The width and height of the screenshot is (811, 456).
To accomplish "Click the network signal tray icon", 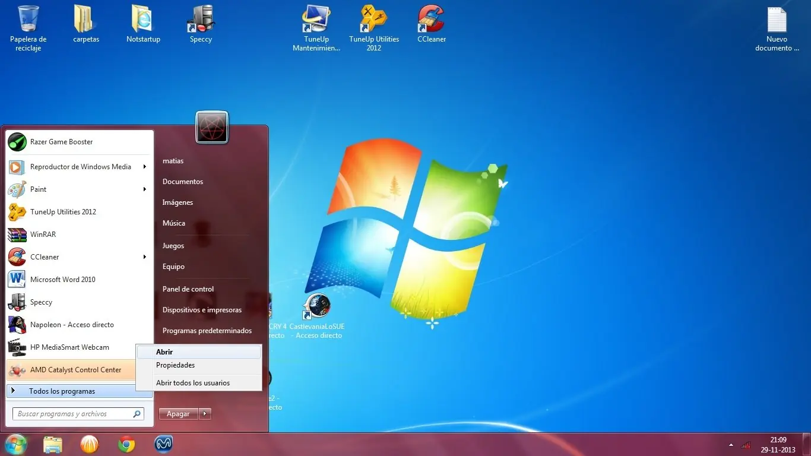I will (x=746, y=444).
